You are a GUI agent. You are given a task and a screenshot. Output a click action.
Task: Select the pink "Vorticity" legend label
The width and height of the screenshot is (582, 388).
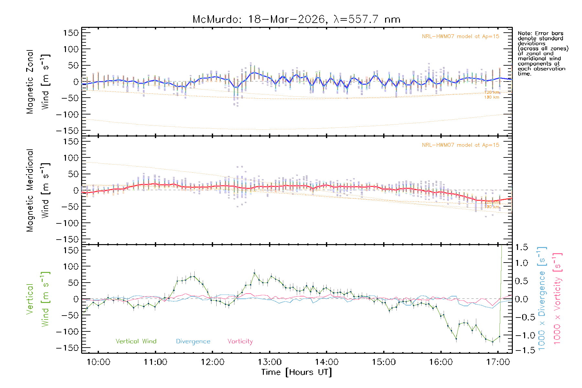click(x=240, y=341)
